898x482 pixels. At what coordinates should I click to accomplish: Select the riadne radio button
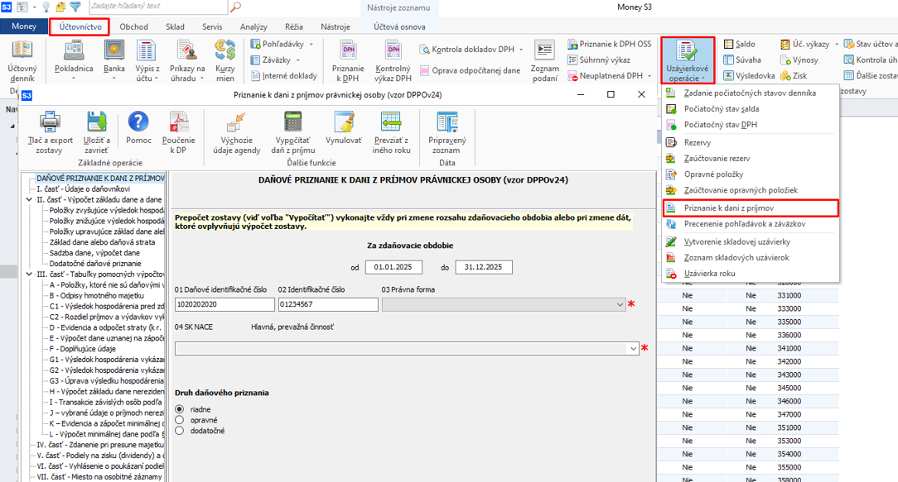point(179,409)
